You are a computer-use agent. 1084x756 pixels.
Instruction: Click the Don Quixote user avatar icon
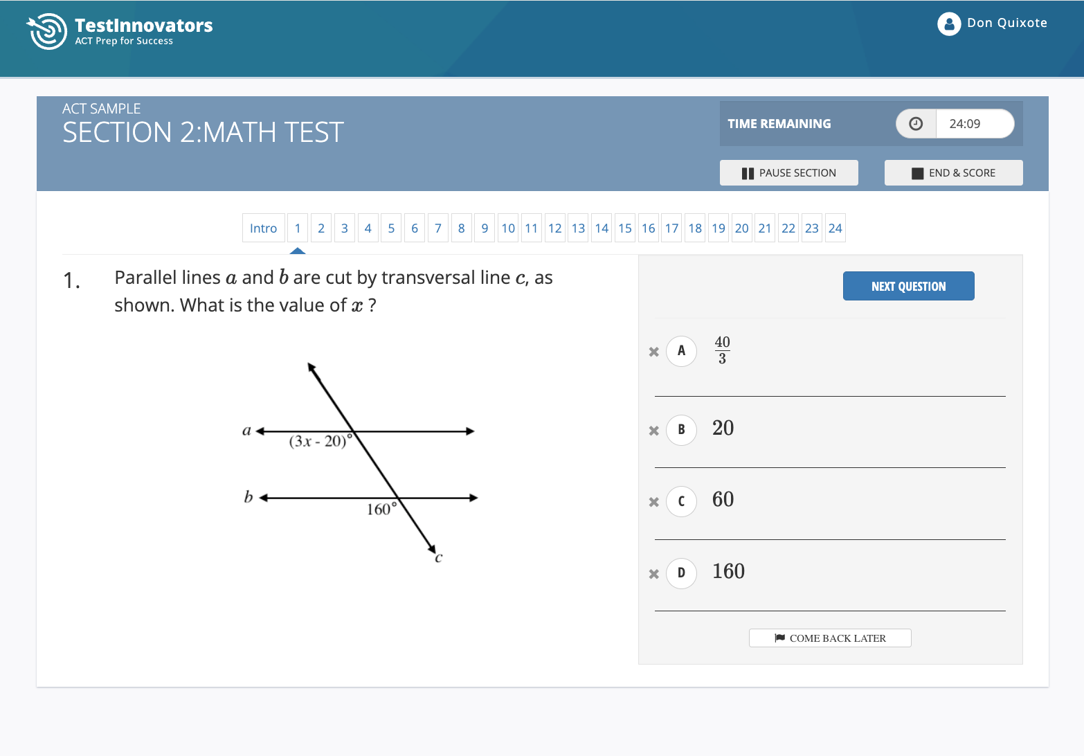coord(948,24)
